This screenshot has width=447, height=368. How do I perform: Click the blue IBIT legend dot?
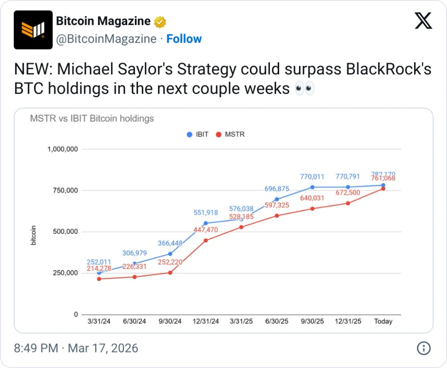tap(189, 134)
